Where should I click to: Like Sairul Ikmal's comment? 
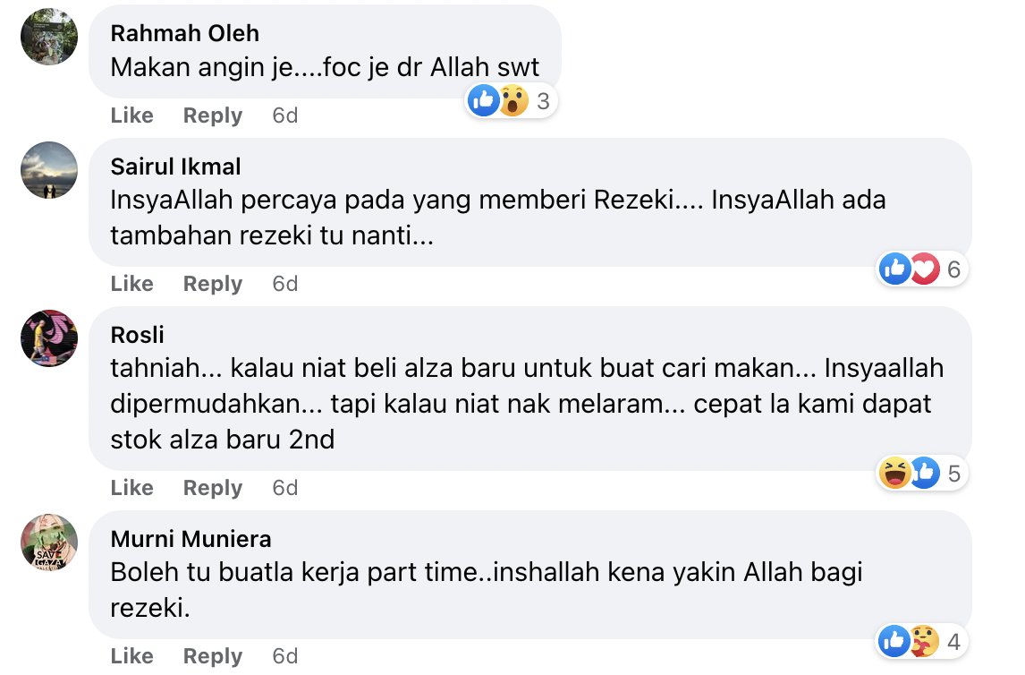coord(131,284)
